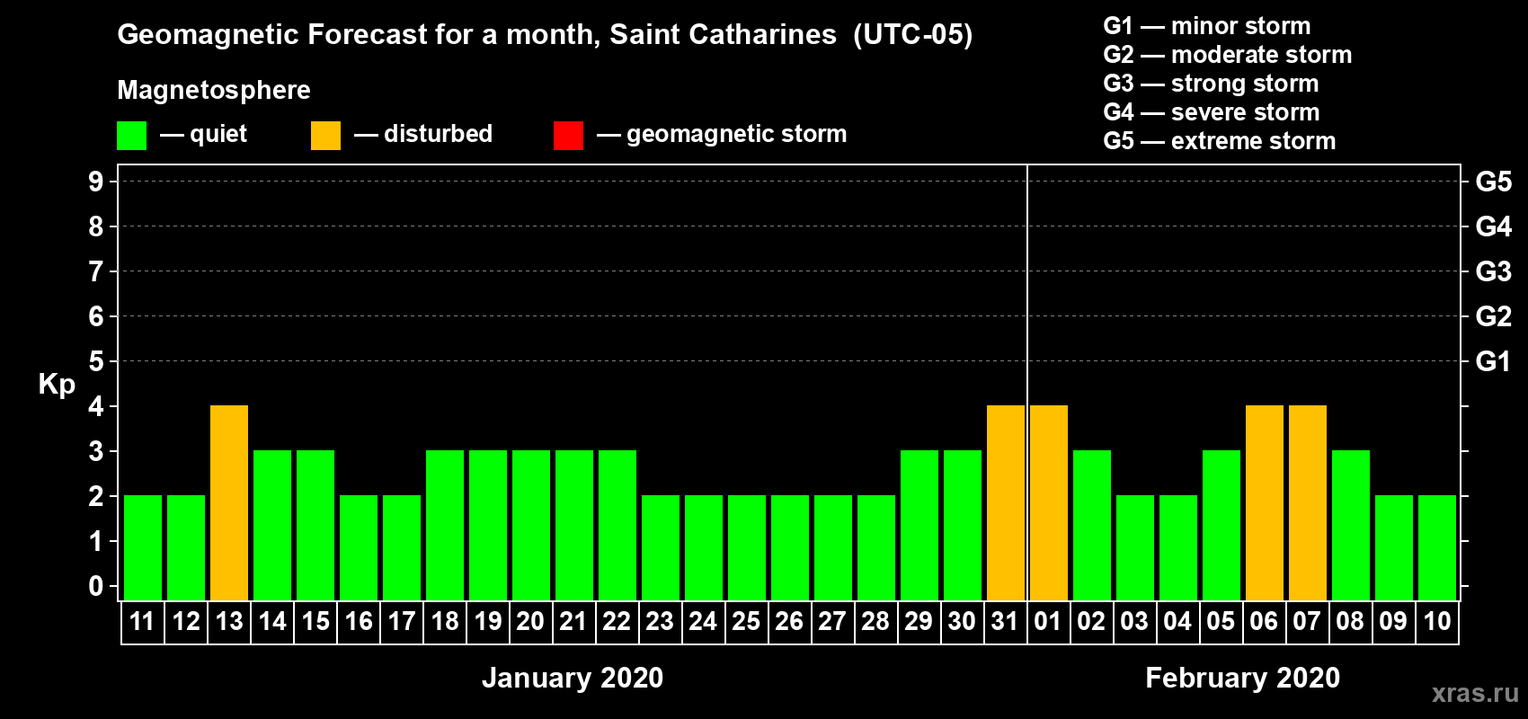This screenshot has height=719, width=1528.
Task: Click date label 28 on the axis
Action: coord(875,622)
